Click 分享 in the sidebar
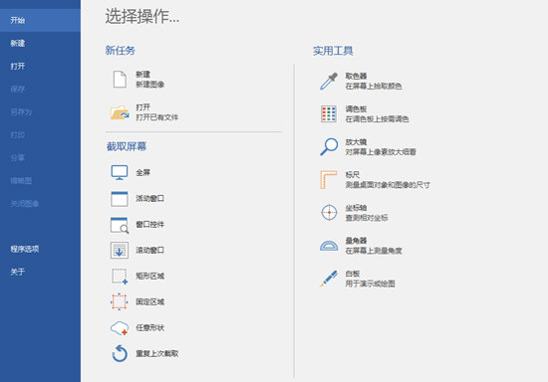Image resolution: width=548 pixels, height=382 pixels. coord(40,158)
